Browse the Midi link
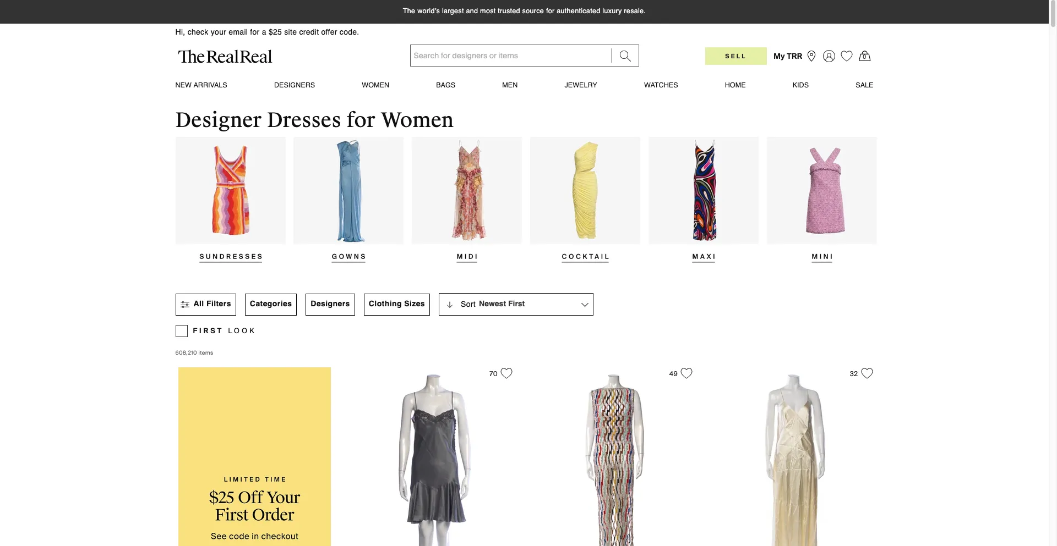This screenshot has height=546, width=1057. (x=467, y=257)
